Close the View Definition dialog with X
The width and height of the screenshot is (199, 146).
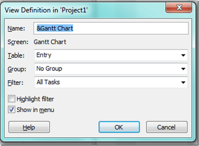(178, 7)
